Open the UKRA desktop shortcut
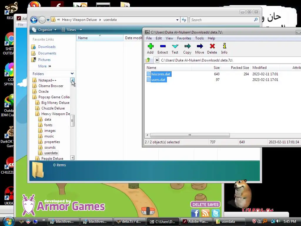Viewport: 301px width, 226px height. pos(9,196)
